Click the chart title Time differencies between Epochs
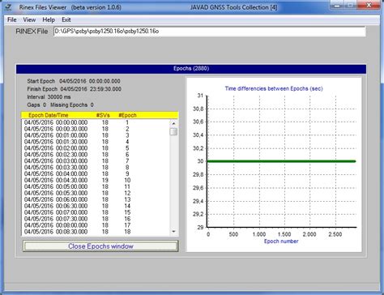 point(274,88)
